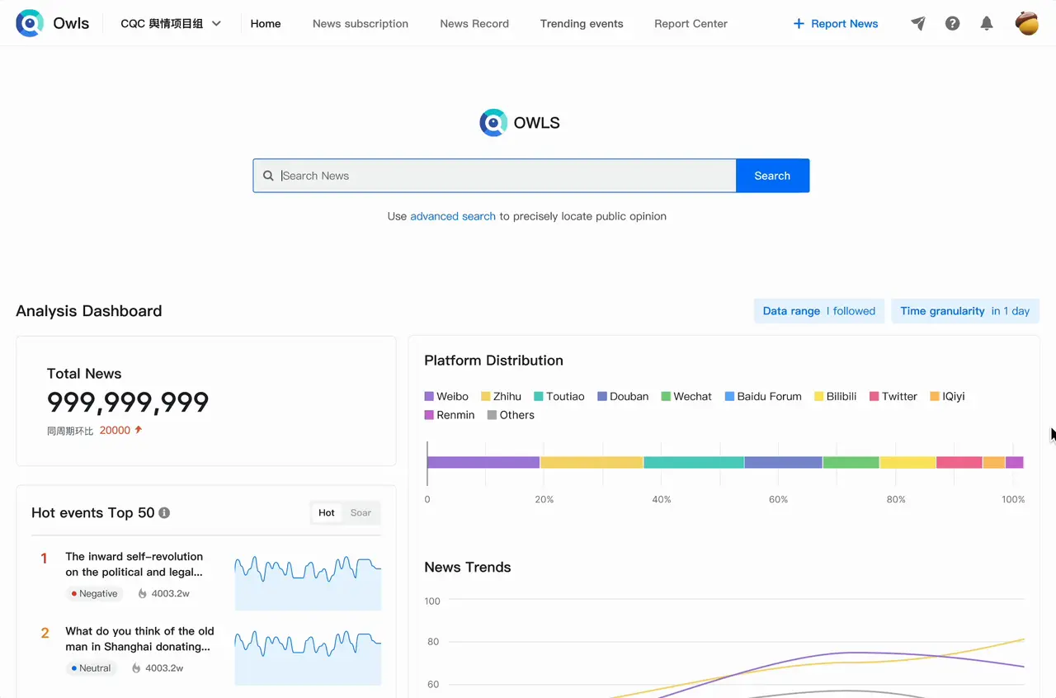Go to the Home tab
Screen dimensions: 1056x698
coord(266,24)
